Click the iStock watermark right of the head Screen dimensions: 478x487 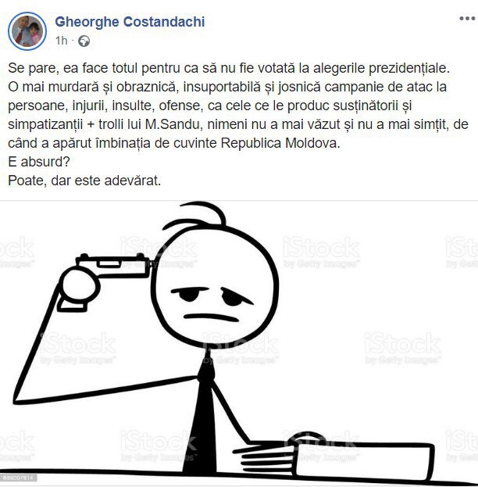point(321,252)
